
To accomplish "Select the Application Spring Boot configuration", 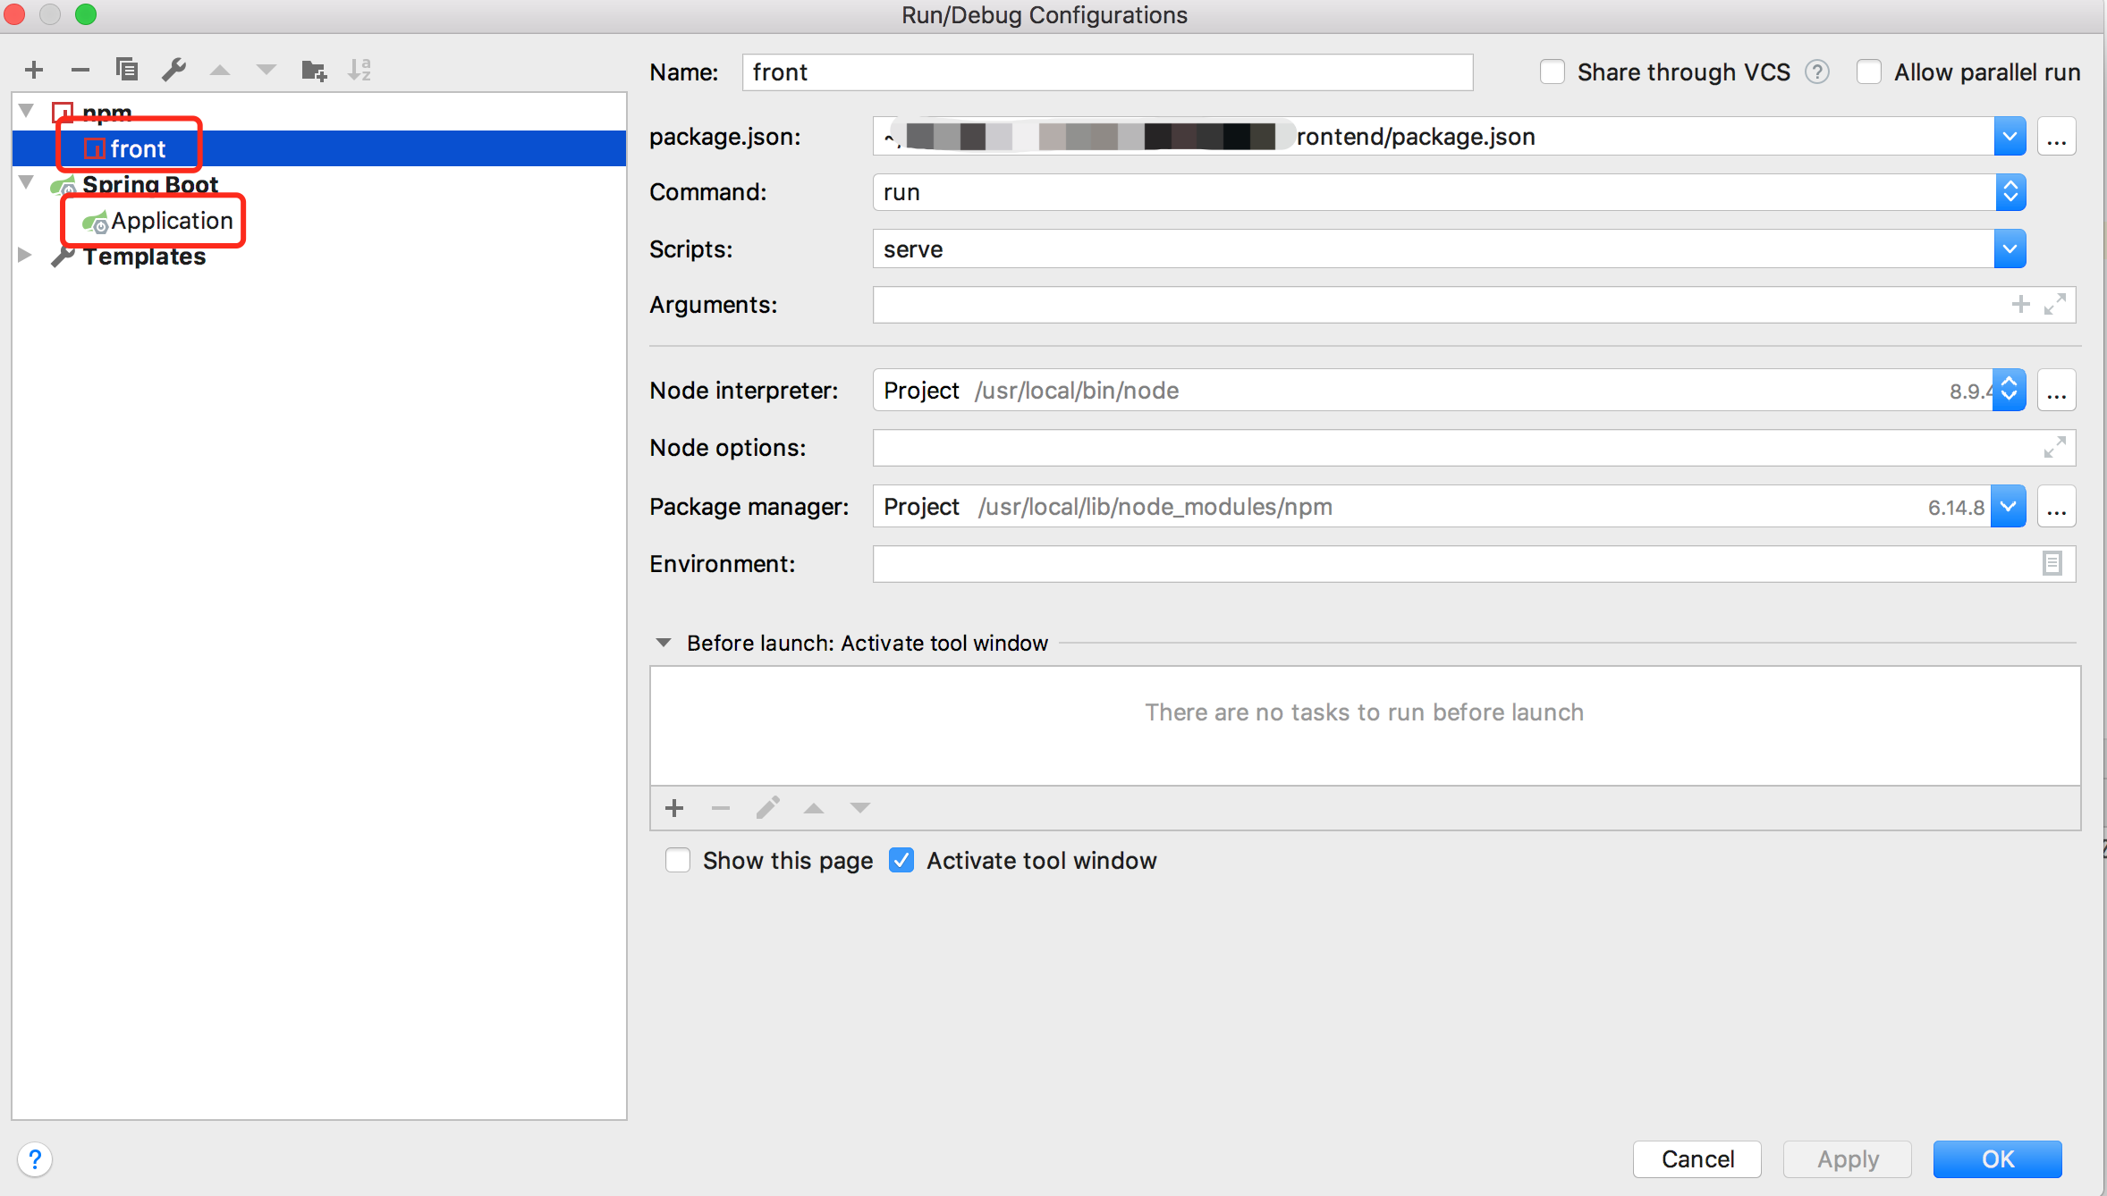I will click(x=171, y=221).
